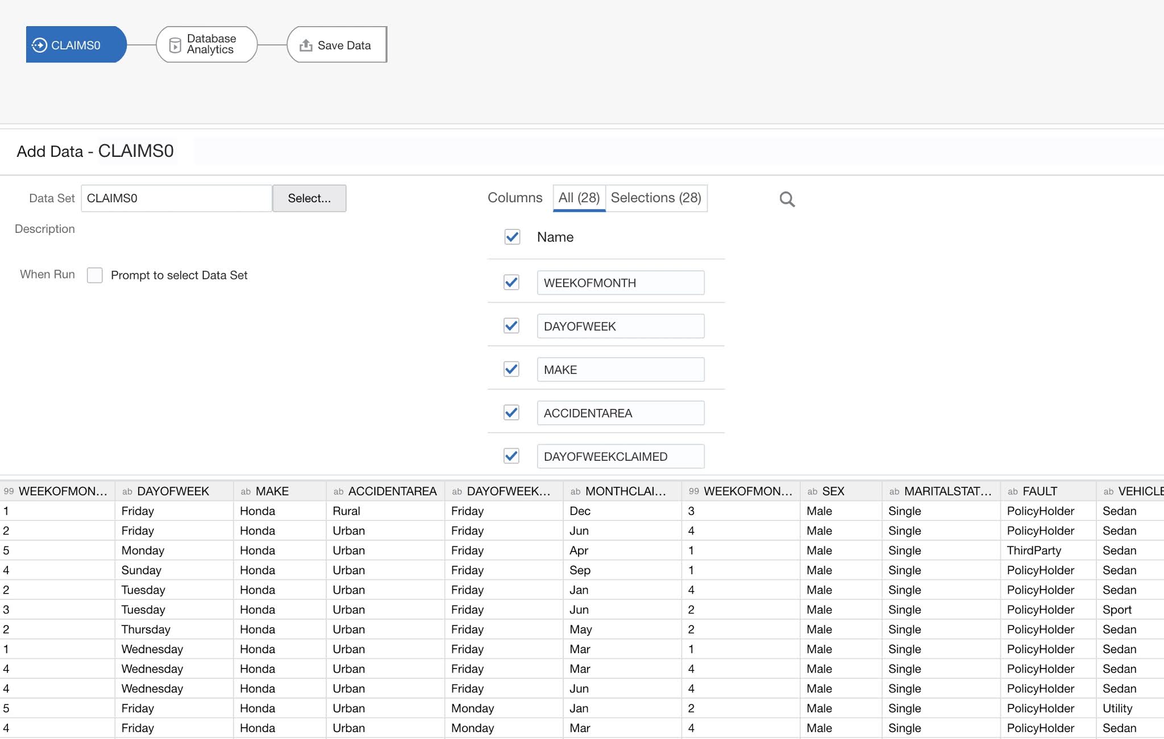Click the Select... button for Data Set
Image resolution: width=1164 pixels, height=739 pixels.
(x=309, y=198)
